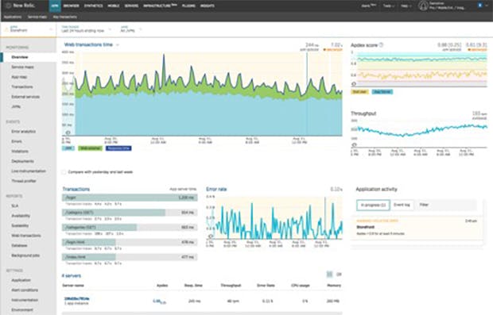Open the MOBILE tab
Image resolution: width=493 pixels, height=315 pixels.
click(114, 6)
